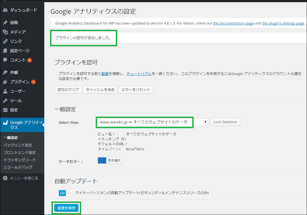
Task: Open the 設定 menu item
Action: pos(14,110)
